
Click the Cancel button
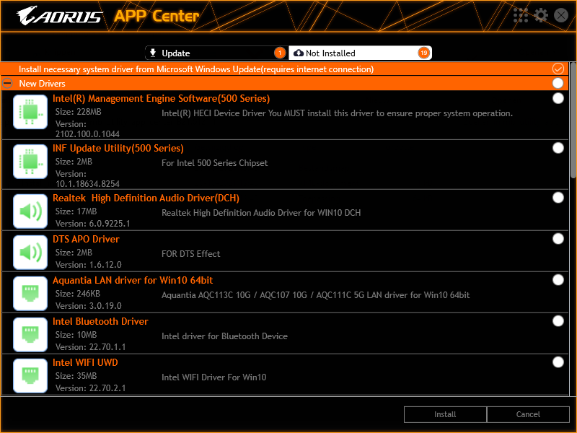[x=528, y=414]
